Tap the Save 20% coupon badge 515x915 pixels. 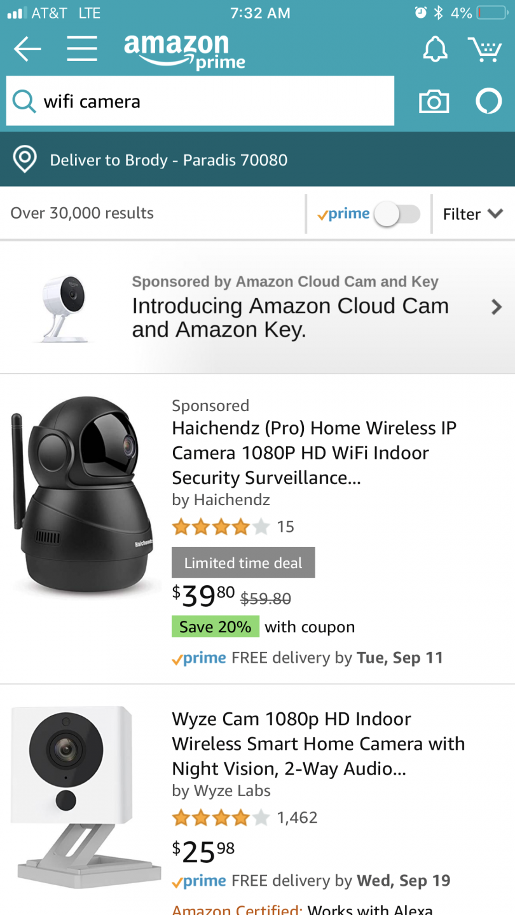pos(216,627)
